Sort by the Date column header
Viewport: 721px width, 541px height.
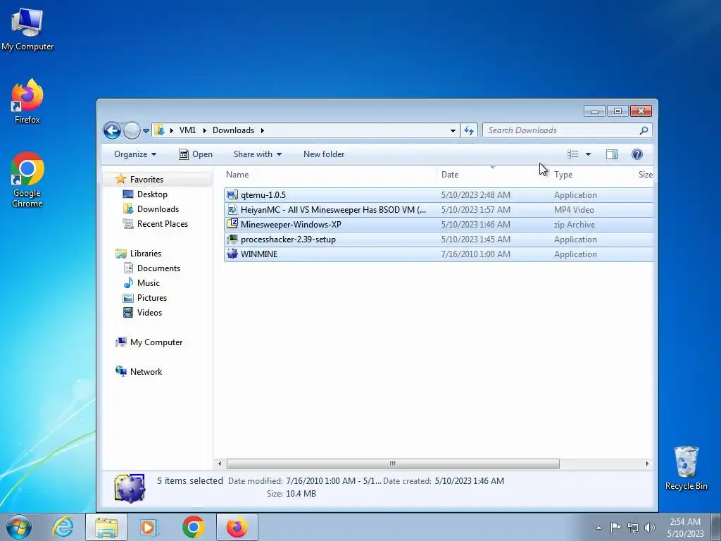pyautogui.click(x=492, y=175)
